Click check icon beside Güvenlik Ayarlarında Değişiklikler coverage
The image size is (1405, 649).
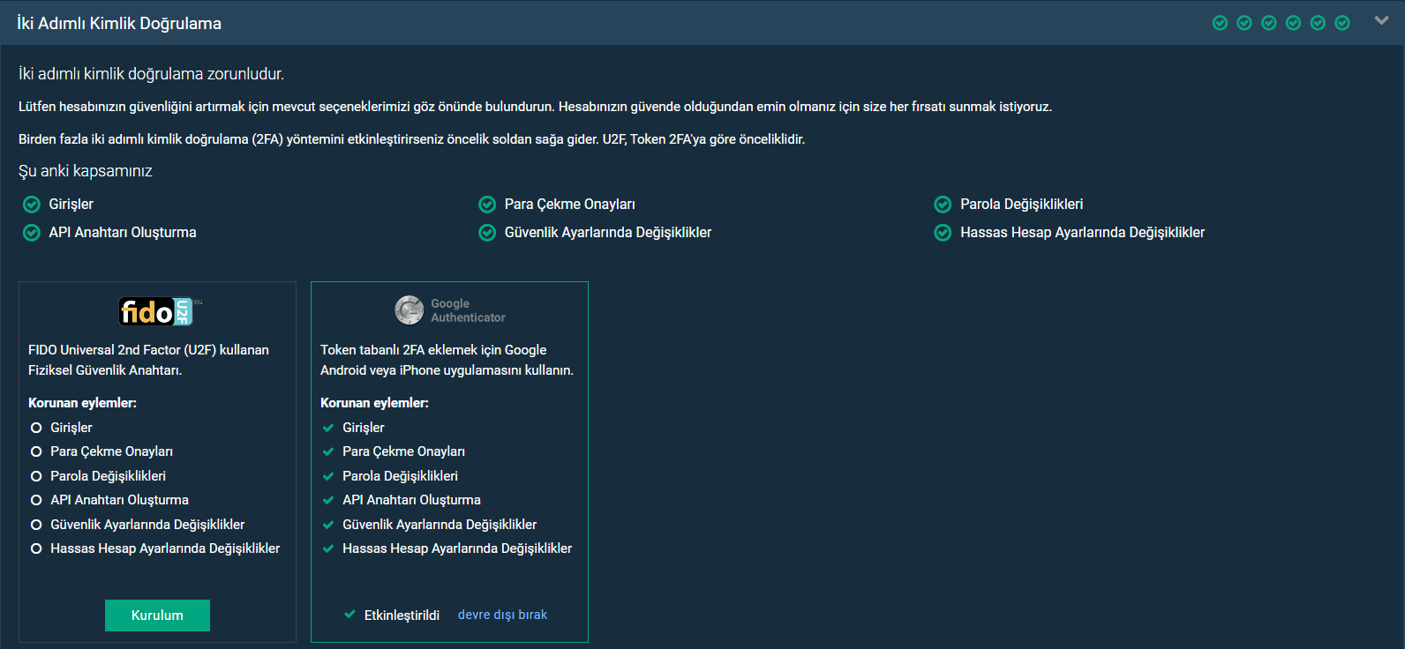tap(487, 233)
